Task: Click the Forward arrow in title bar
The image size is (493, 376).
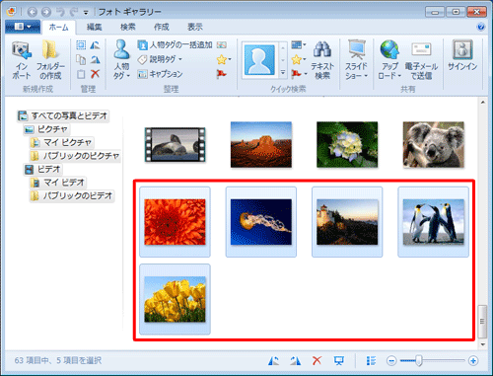Action: (x=46, y=12)
